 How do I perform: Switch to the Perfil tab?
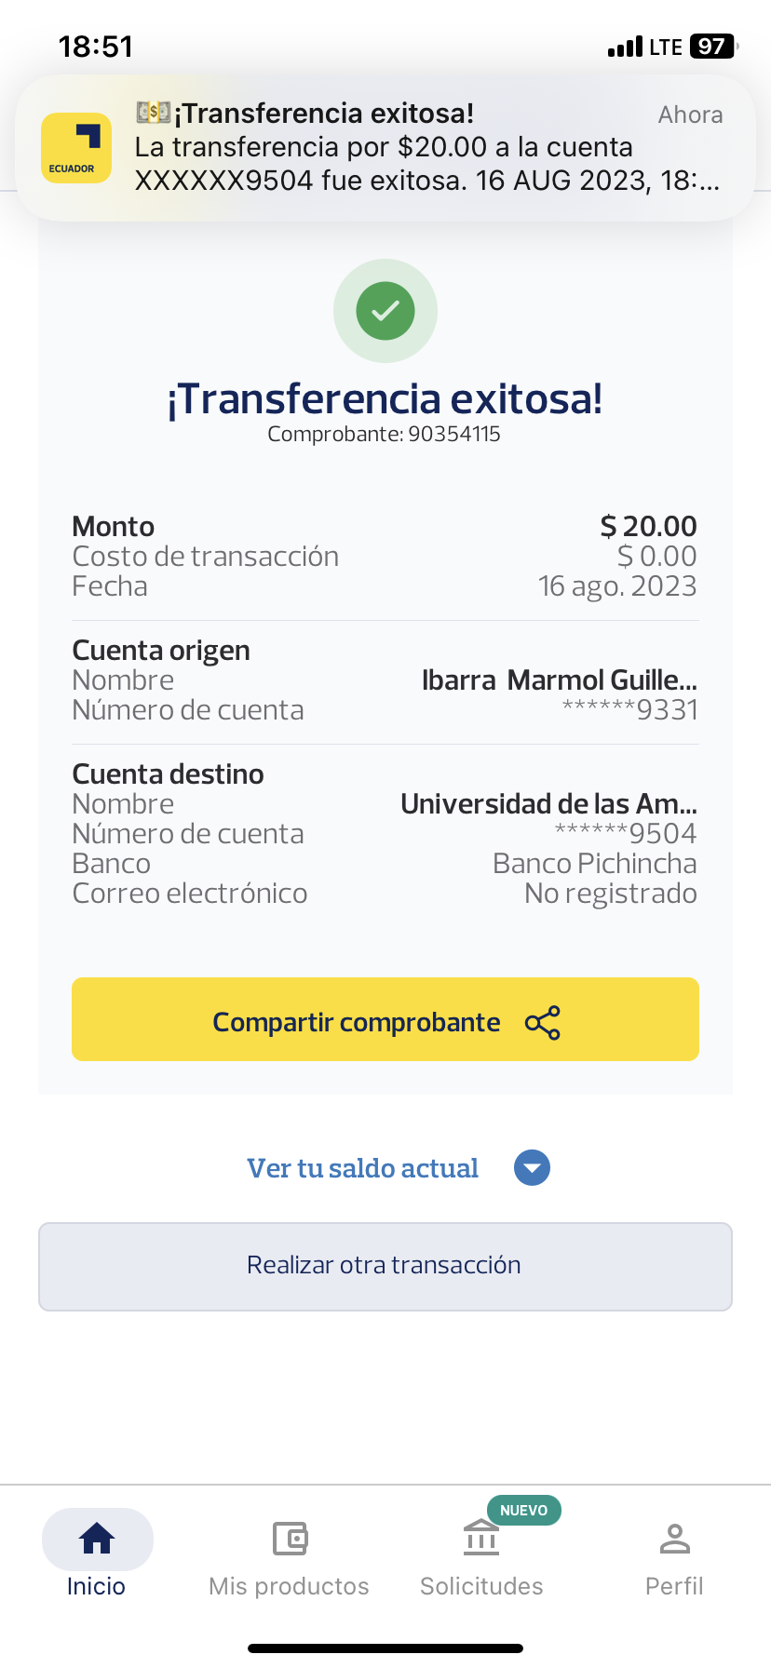674,1585
